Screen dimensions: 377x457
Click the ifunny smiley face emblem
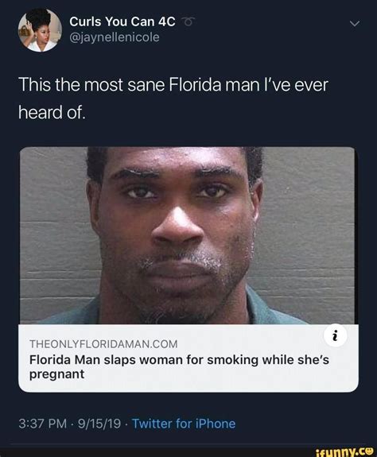point(369,451)
